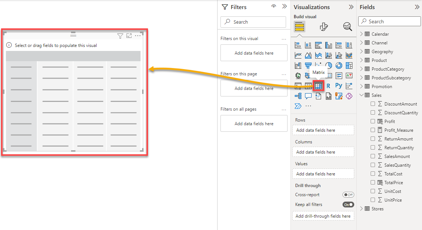Turn on the Cross-report toggle
422x230 pixels.
(348, 195)
